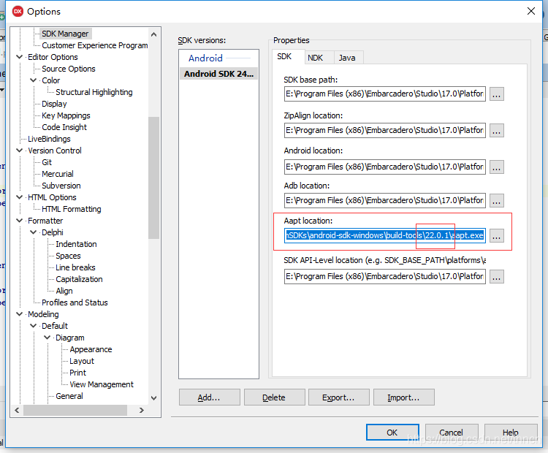Collapse the Diagram node
This screenshot has width=548, height=453.
click(x=47, y=338)
